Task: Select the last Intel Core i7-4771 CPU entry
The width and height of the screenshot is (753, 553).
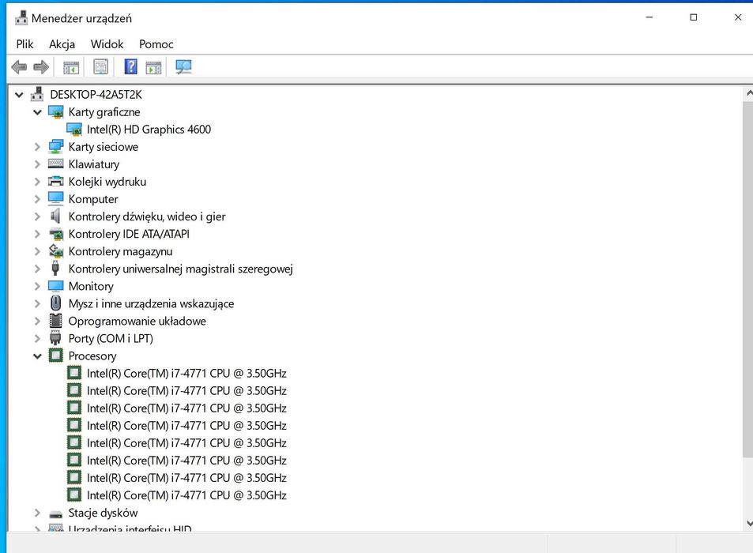Action: [186, 495]
